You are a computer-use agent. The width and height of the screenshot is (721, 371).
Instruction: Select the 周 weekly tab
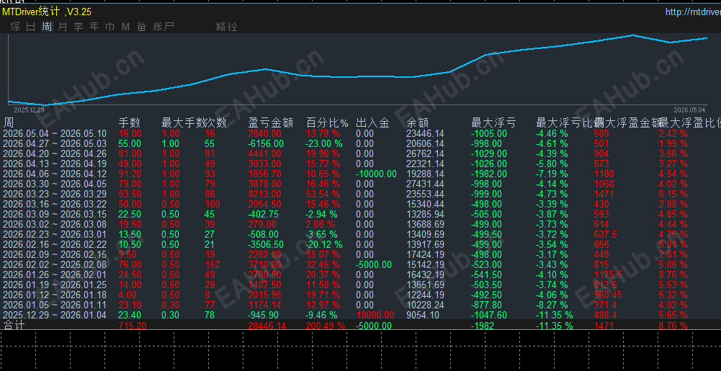tap(47, 27)
